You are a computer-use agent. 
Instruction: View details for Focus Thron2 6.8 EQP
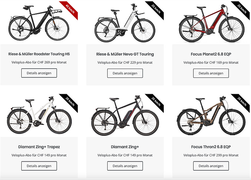(x=211, y=166)
